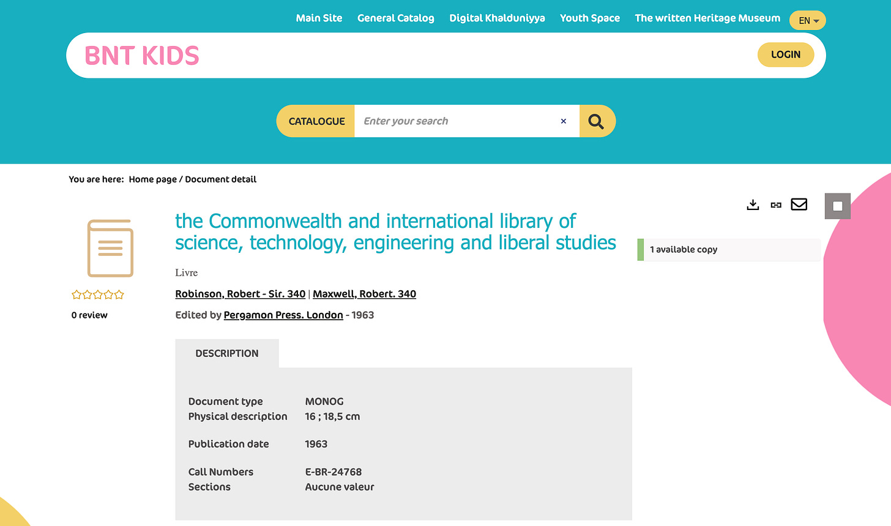Open author Robinson, Robert - Sir. 340
Viewport: 891px width, 526px height.
[240, 294]
